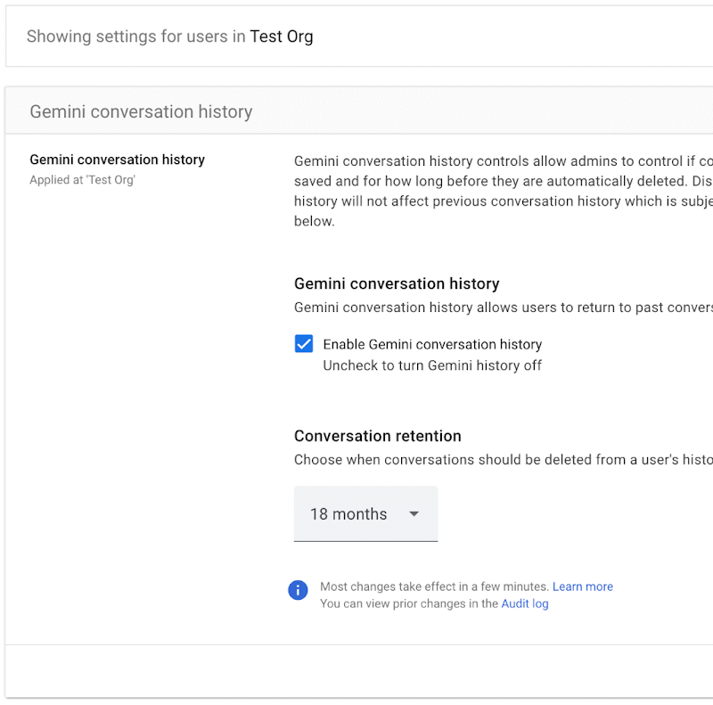The height and width of the screenshot is (705, 713).
Task: Click the "Applied at 'Test Org'" text
Action: click(x=82, y=179)
